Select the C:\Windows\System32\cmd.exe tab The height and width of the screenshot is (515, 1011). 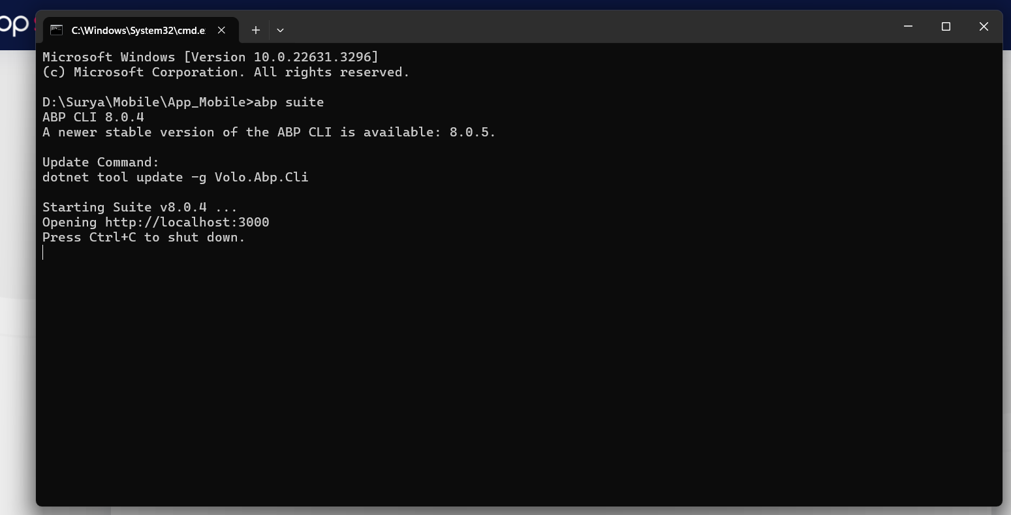pos(137,30)
